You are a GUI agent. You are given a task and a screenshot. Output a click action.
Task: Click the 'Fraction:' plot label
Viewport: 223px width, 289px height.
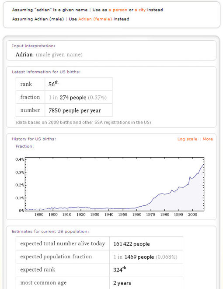(24, 146)
